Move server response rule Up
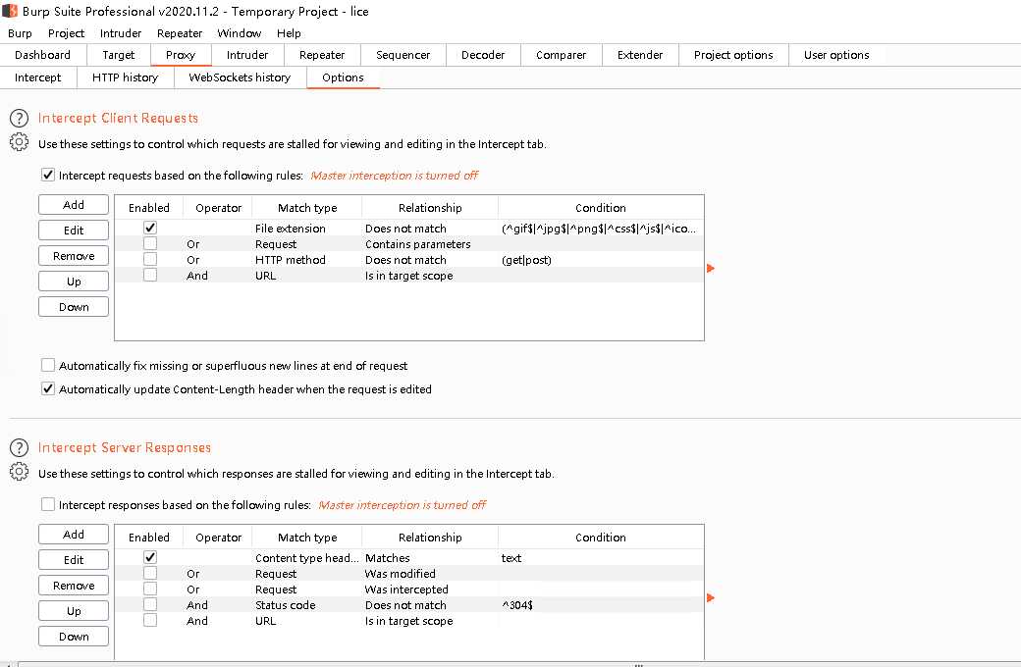This screenshot has width=1021, height=667. pyautogui.click(x=74, y=610)
